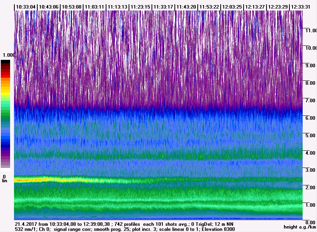This screenshot has width=317, height=232.
Task: Click the 11:23:15 time axis label
Action: (140, 7)
